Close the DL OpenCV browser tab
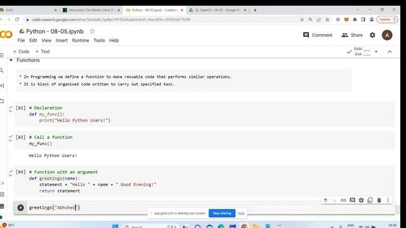406x228 pixels. [245, 10]
